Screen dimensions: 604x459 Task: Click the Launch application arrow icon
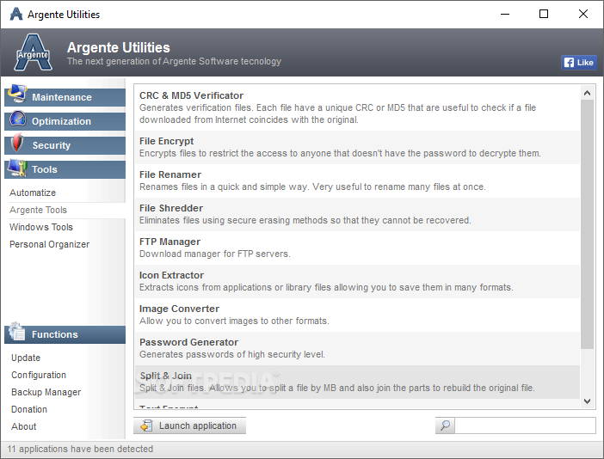pos(146,425)
